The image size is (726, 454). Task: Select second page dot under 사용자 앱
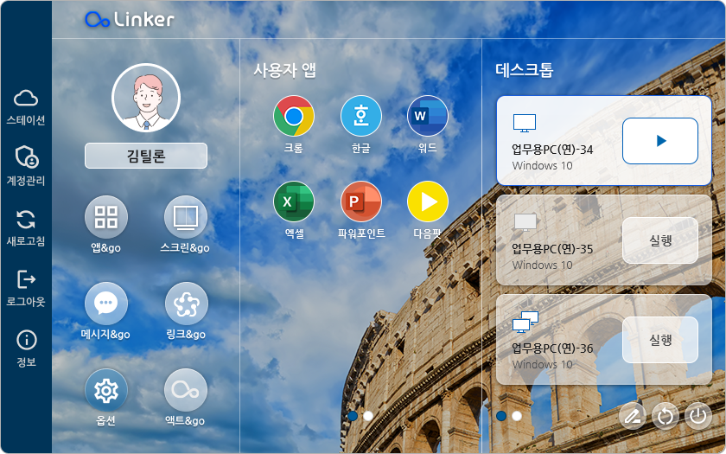coord(368,416)
